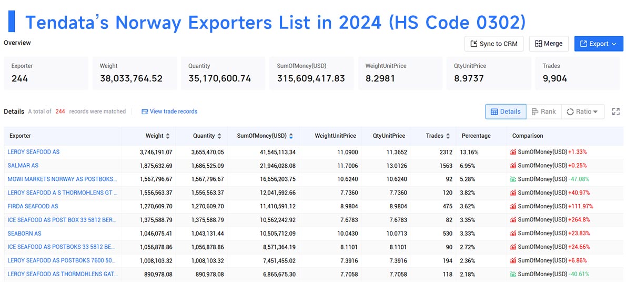626x283 pixels.
Task: Click trend chart icon in +24.66% row
Action: (x=513, y=247)
